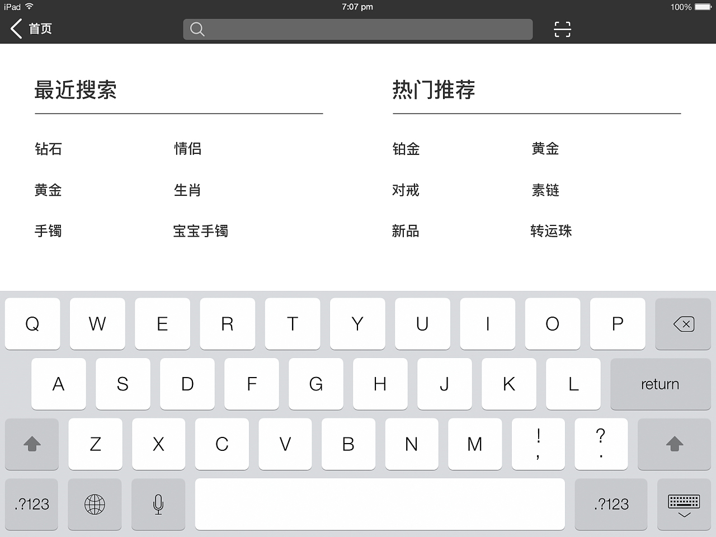Tap the E key

click(162, 324)
